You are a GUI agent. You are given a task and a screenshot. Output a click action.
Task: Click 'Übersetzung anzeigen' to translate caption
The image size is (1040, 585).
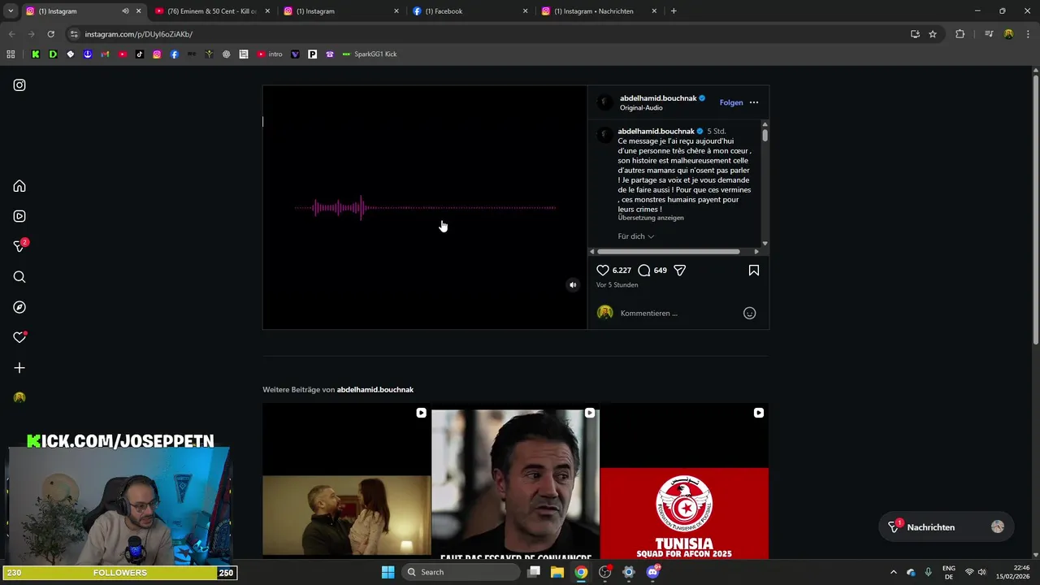[x=651, y=218]
